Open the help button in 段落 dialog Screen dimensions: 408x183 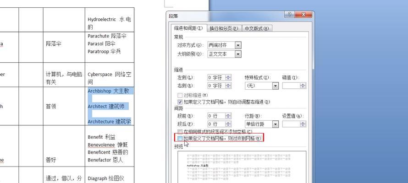[290, 15]
